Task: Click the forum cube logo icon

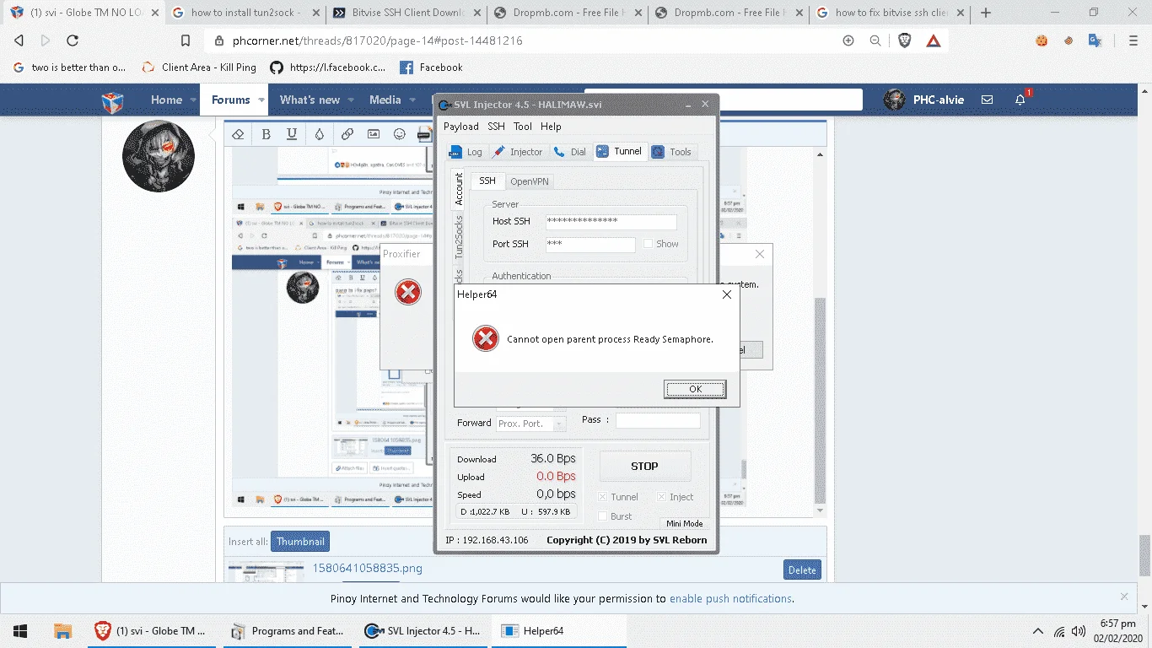Action: tap(113, 101)
